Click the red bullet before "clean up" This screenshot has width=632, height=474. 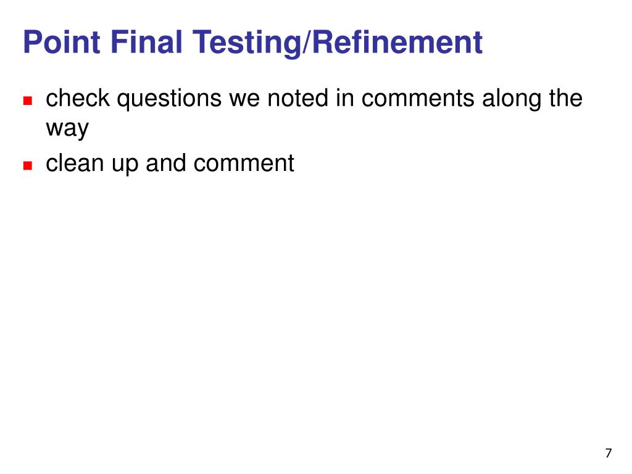pos(27,165)
